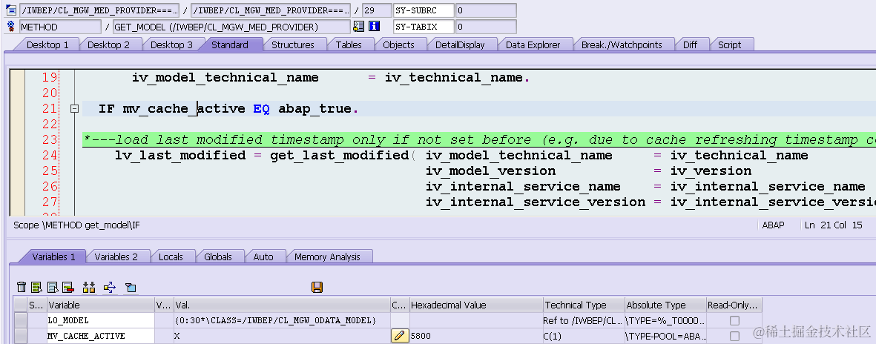Screen dimensions: 876x344
Task: Click the program source list icon beside the include field
Action: click(11, 10)
